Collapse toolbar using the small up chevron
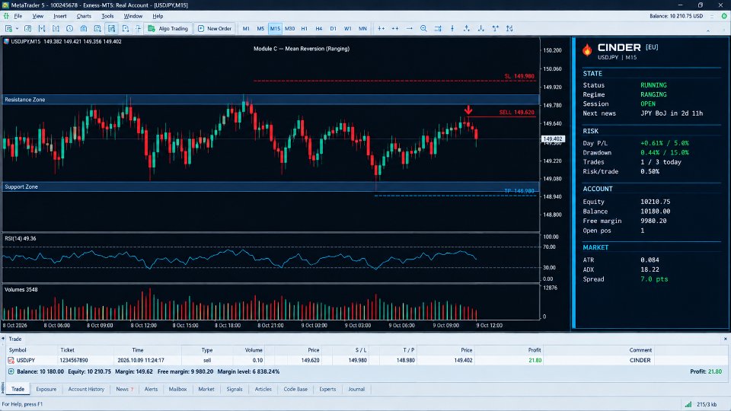Viewport: 731px width, 411px height. click(707, 30)
